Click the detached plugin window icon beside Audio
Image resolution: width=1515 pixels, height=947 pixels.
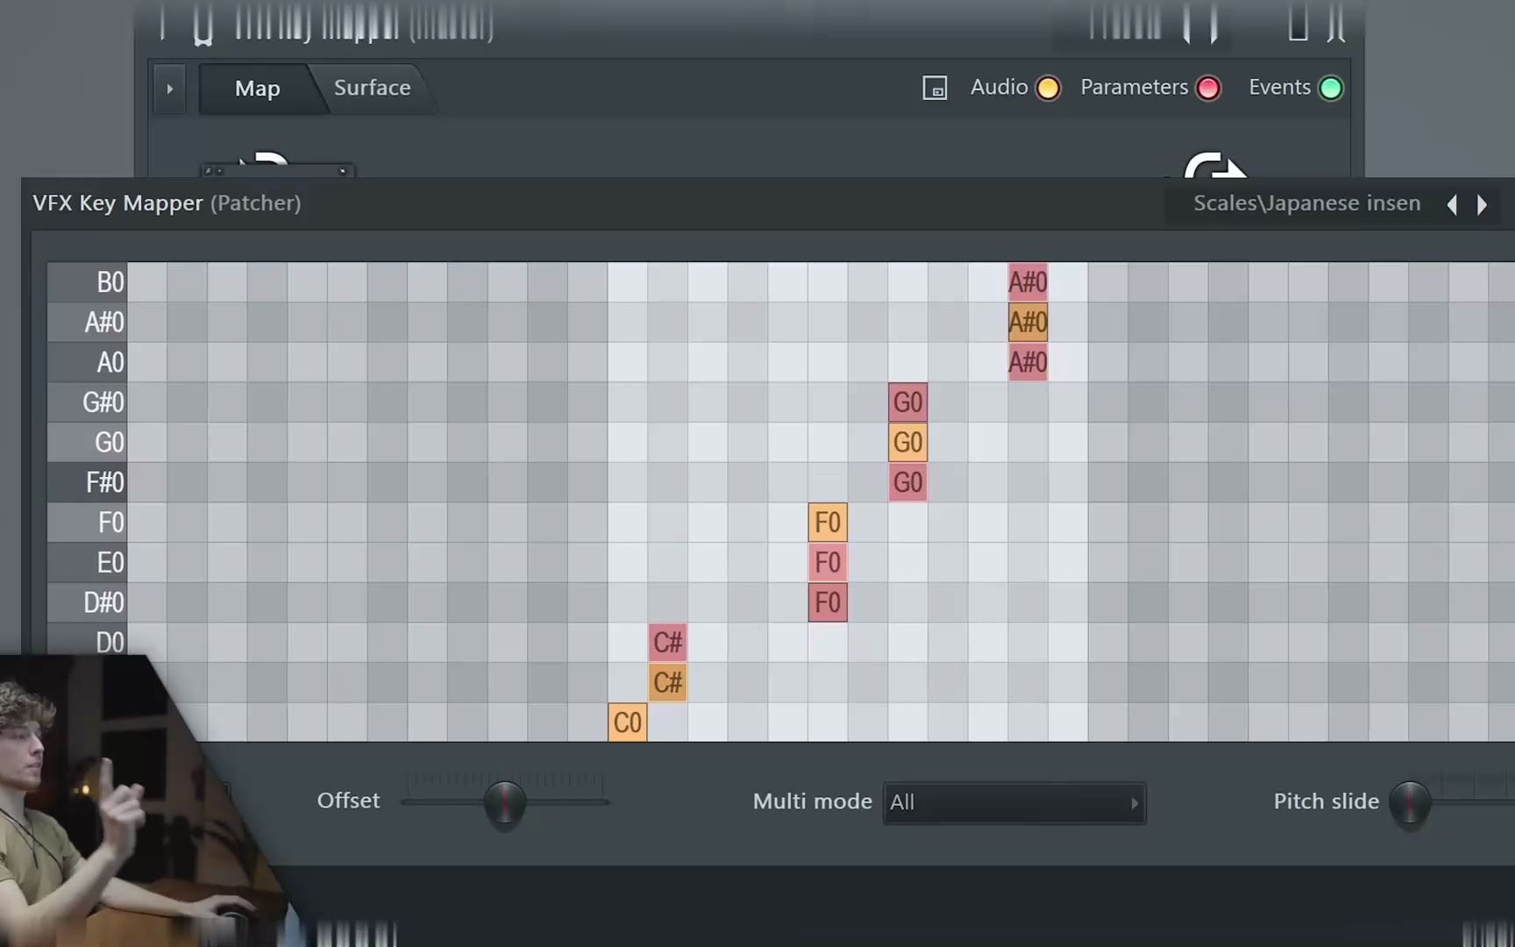pyautogui.click(x=935, y=88)
